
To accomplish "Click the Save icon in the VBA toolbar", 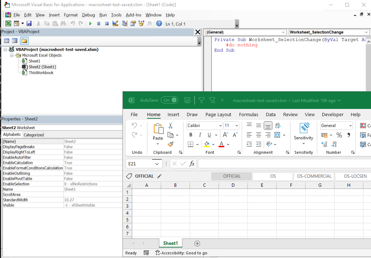I will [x=29, y=23].
